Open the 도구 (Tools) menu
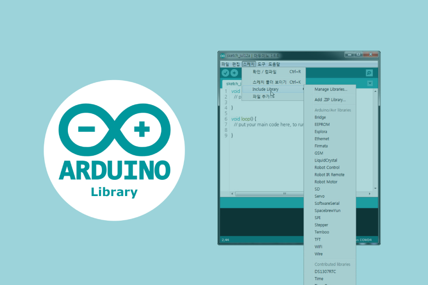 (x=260, y=64)
